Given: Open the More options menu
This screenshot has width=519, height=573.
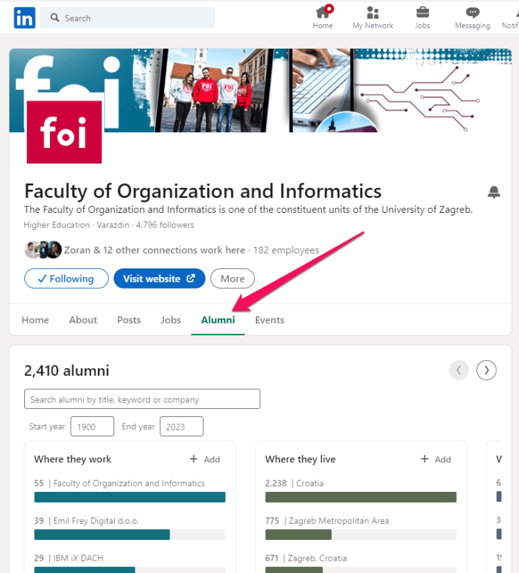Looking at the screenshot, I should coord(232,278).
